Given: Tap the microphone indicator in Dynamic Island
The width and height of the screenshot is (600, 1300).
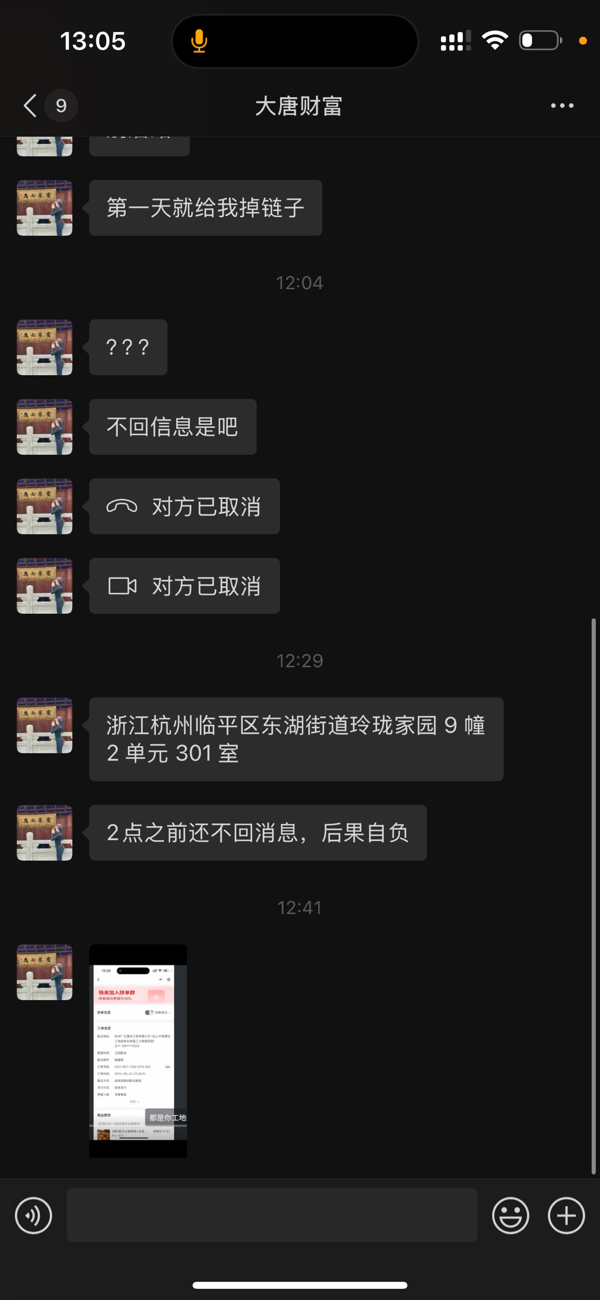Looking at the screenshot, I should [199, 41].
